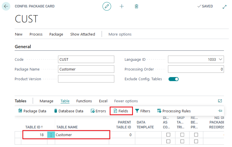The image size is (232, 147).
Task: Open Functions tab in Tables
Action: click(x=84, y=101)
